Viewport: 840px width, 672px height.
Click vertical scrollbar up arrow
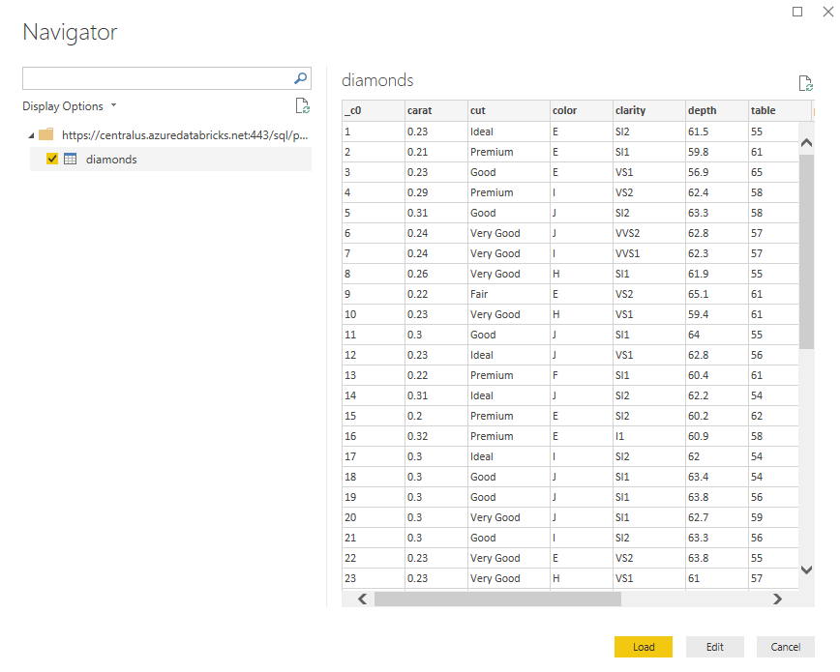click(x=806, y=142)
